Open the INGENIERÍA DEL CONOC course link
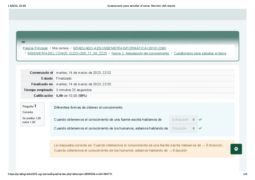Screen dimensions: 255x180 67,53
